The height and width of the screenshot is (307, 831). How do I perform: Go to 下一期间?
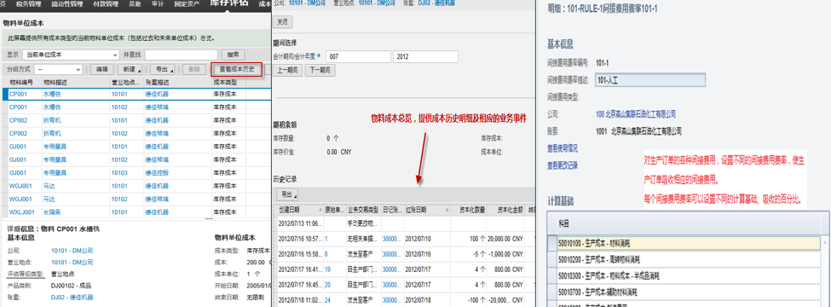pos(320,71)
